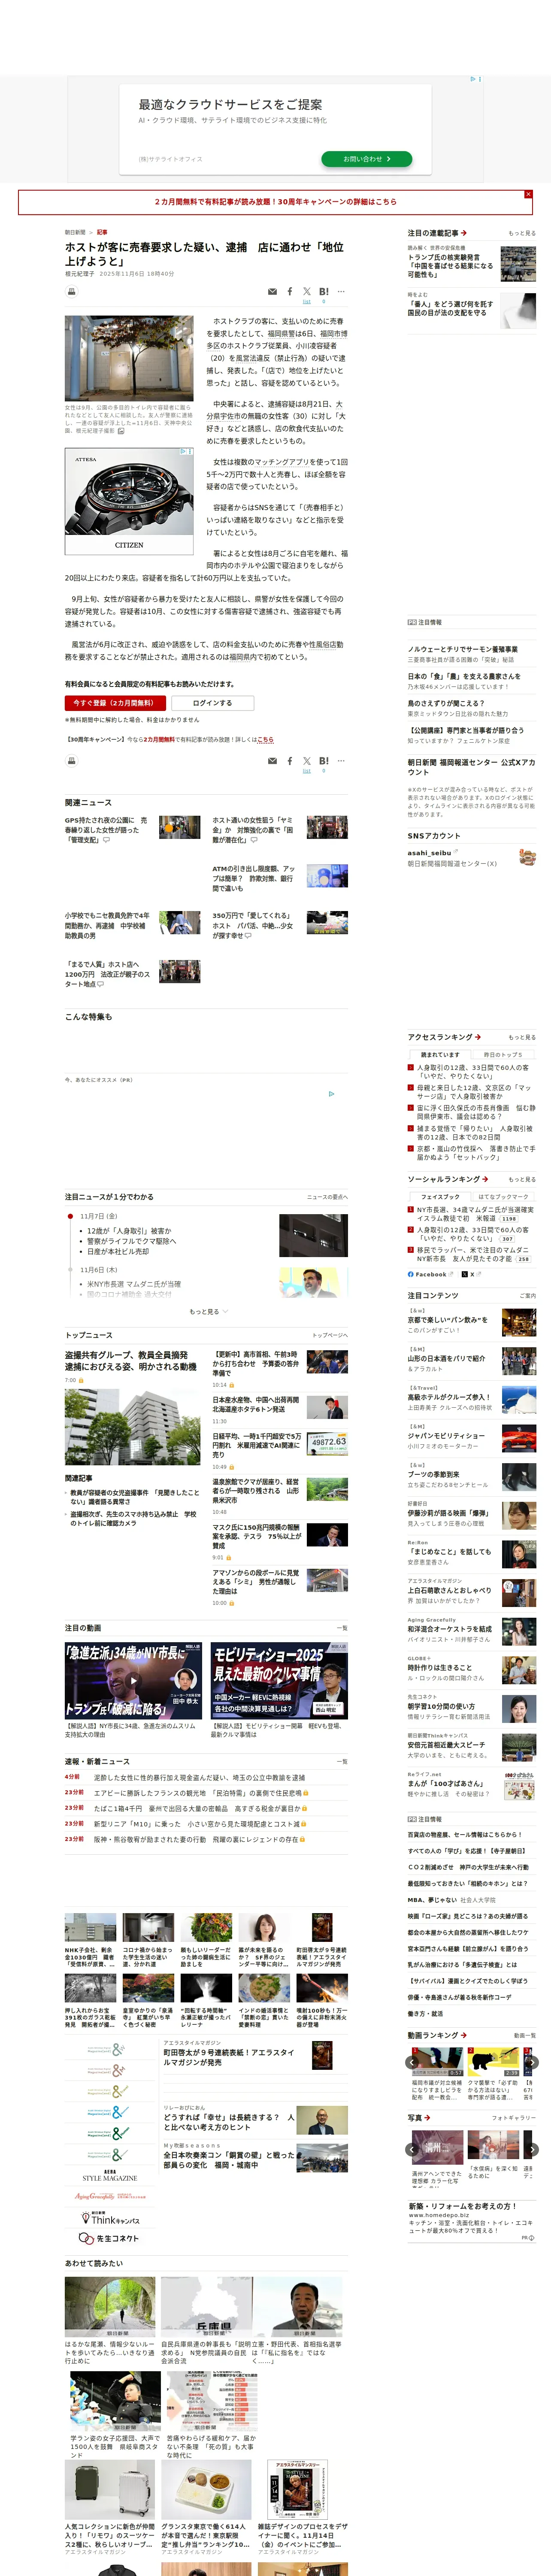Open top news 盗撮共有グループ、教員全員摘発 headline
551x2576 pixels.
tap(131, 1360)
